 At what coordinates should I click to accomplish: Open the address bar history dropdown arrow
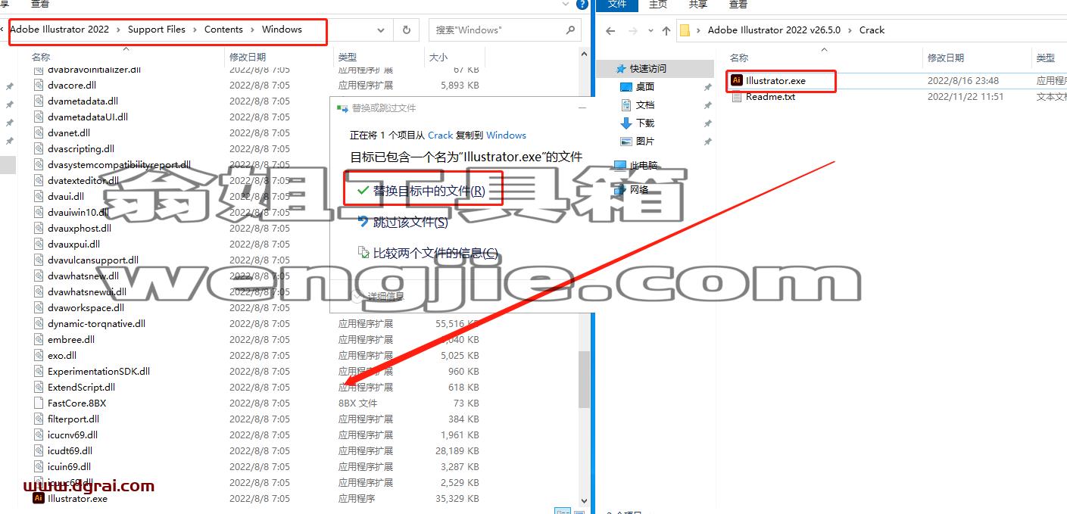point(381,30)
